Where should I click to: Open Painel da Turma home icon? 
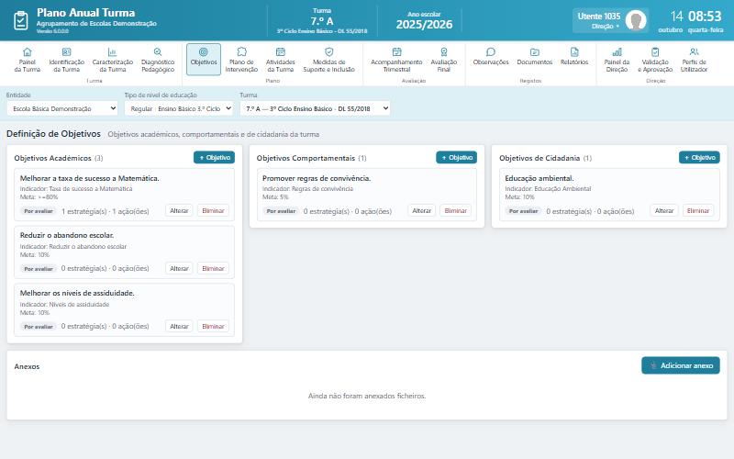coord(28,51)
